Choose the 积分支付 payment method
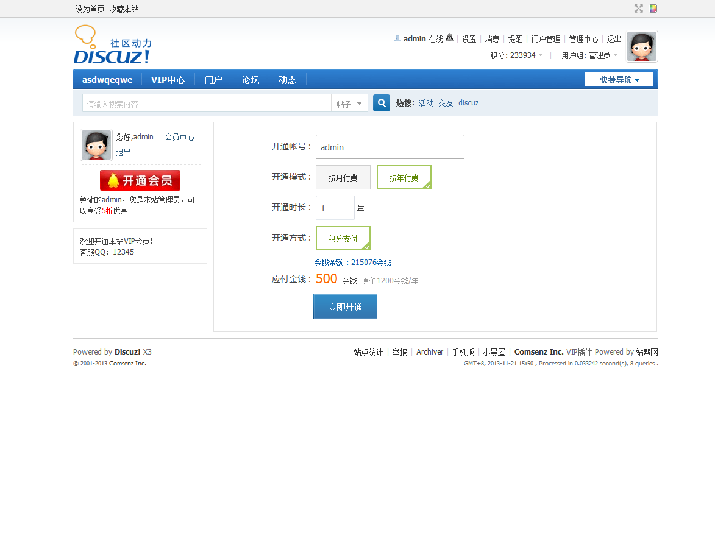Viewport: 715px width, 533px height. click(343, 238)
